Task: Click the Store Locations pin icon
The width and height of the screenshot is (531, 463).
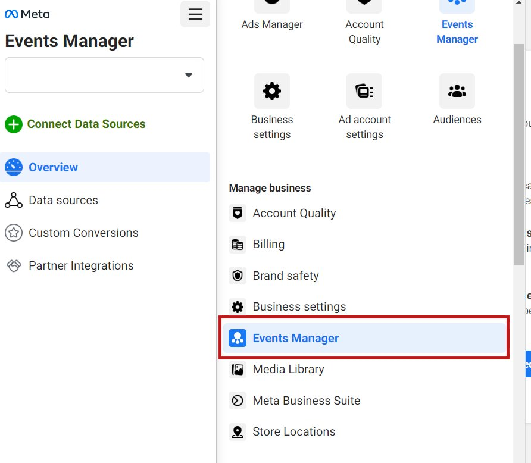Action: [238, 432]
